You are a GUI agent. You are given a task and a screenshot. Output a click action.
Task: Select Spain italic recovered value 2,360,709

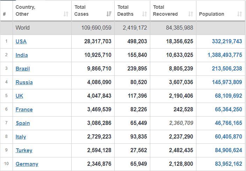coord(181,123)
